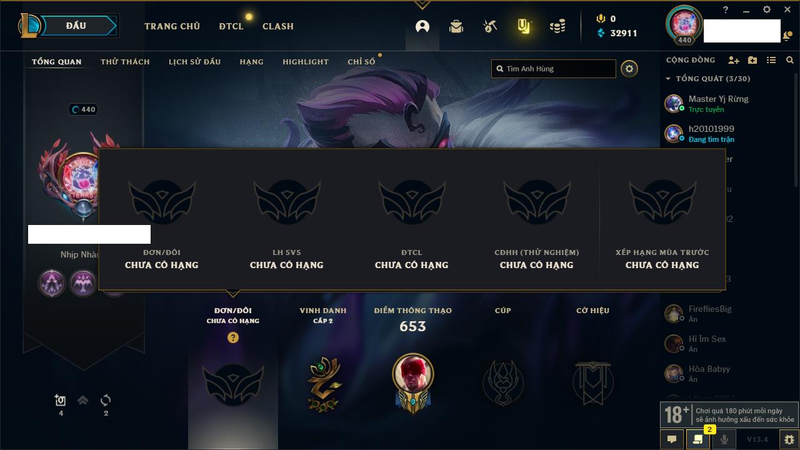Search friends with the magnifier icon
The height and width of the screenshot is (450, 800).
point(790,60)
